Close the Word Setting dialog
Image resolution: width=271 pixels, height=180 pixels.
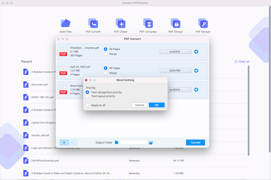pos(86,80)
